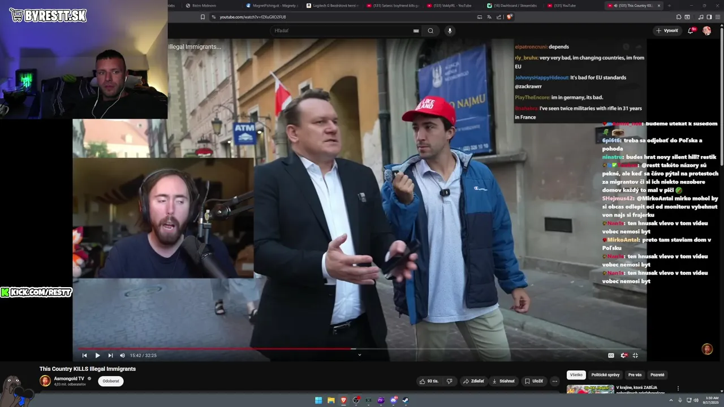
Task: Translate page icon in address bar
Action: (489, 17)
